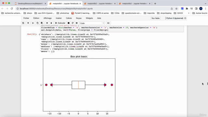Restart kernel and run all icon
Viewport: 208px width, 117px height.
pos(77,23)
